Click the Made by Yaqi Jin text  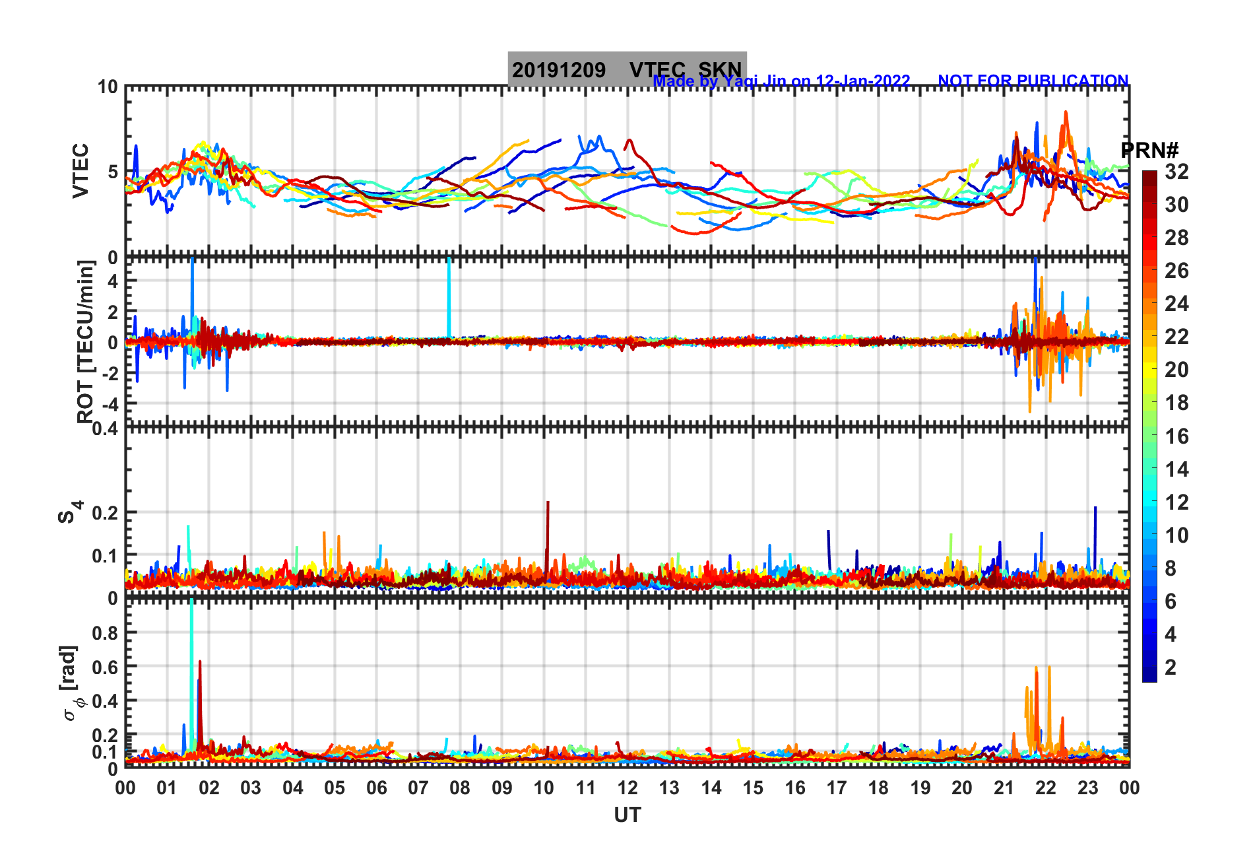781,81
